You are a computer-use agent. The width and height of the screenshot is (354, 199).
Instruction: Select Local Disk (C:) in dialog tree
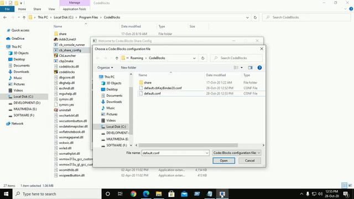[x=116, y=127]
